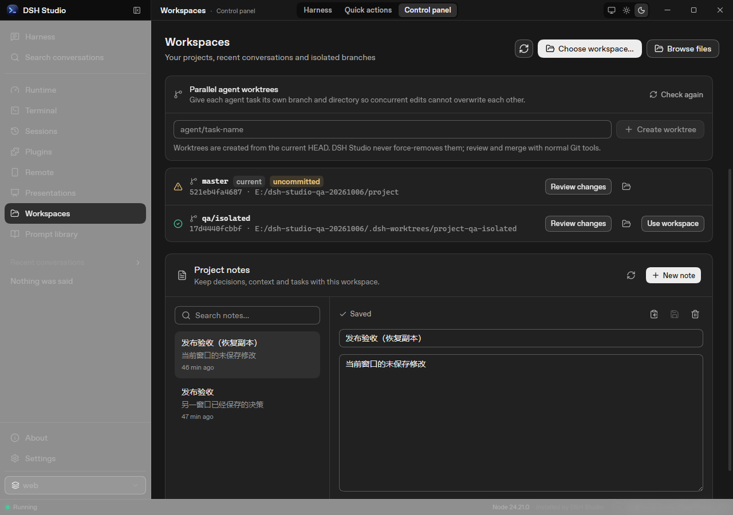This screenshot has width=733, height=515.
Task: Click the Browse files button
Action: point(683,49)
